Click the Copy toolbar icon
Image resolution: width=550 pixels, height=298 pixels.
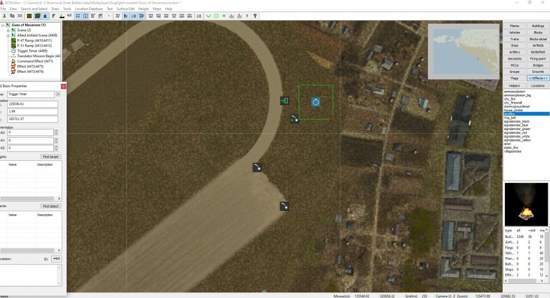coord(12,16)
